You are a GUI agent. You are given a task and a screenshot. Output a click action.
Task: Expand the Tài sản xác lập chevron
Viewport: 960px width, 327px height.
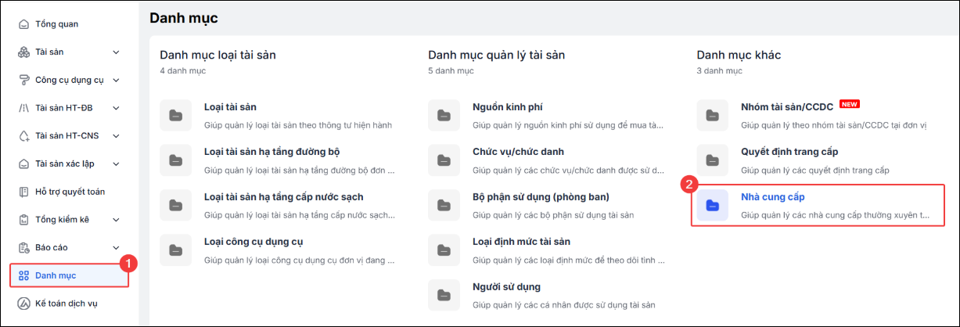116,163
